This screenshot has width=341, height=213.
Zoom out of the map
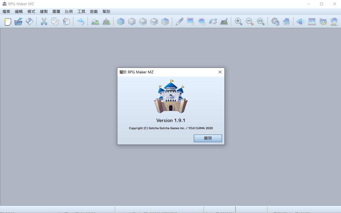coord(250,22)
